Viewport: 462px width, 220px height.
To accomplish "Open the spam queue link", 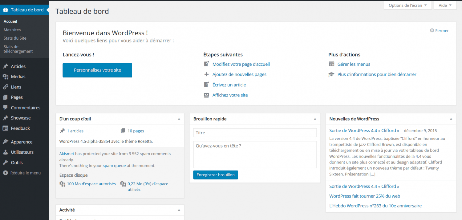I will pyautogui.click(x=114, y=166).
